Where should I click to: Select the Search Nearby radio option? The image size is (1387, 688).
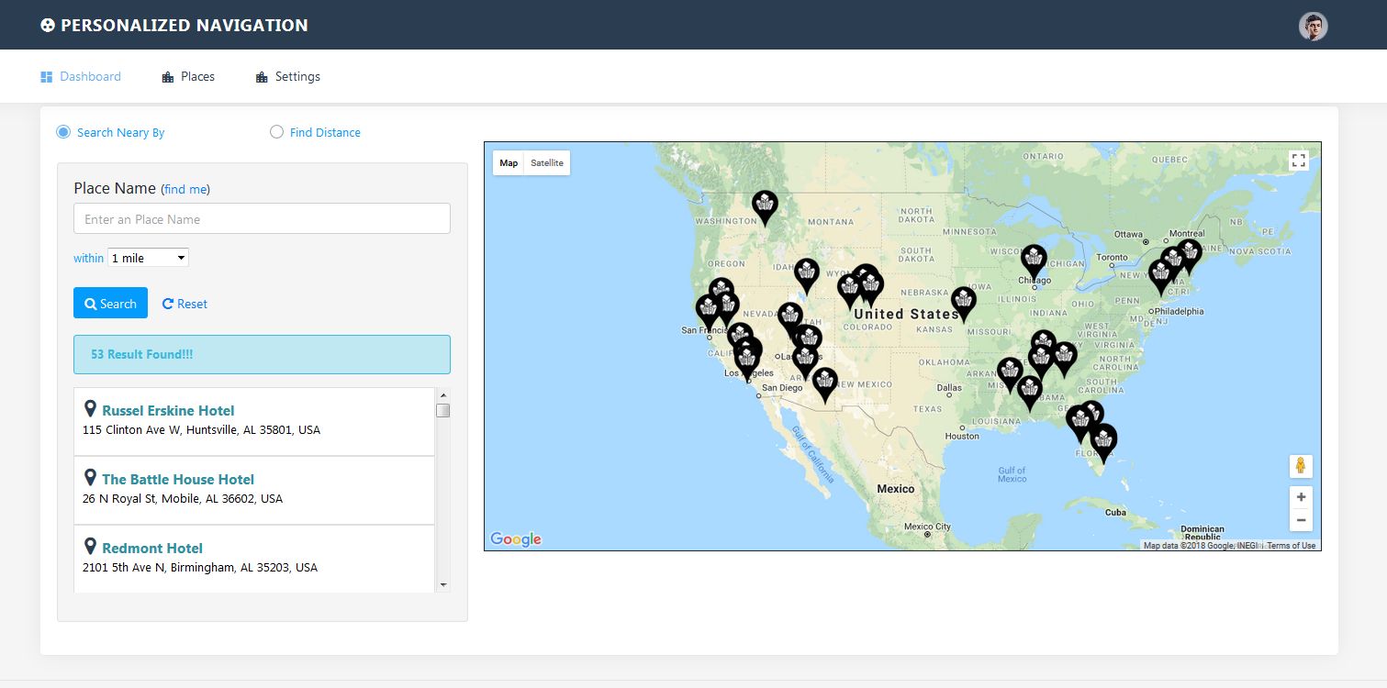point(63,132)
